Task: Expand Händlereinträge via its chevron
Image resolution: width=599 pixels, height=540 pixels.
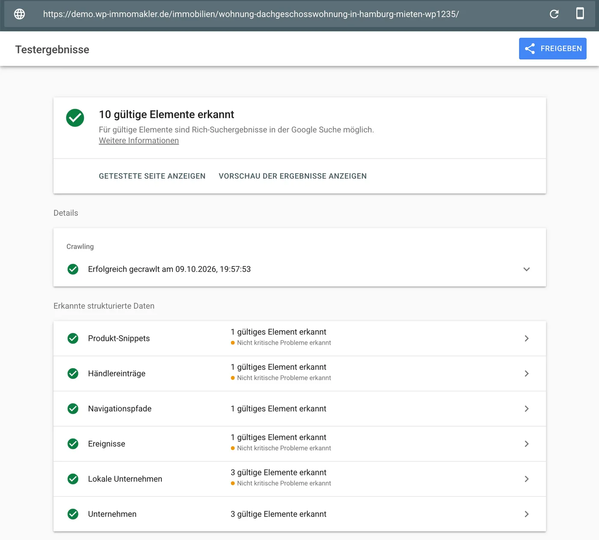Action: pyautogui.click(x=527, y=373)
